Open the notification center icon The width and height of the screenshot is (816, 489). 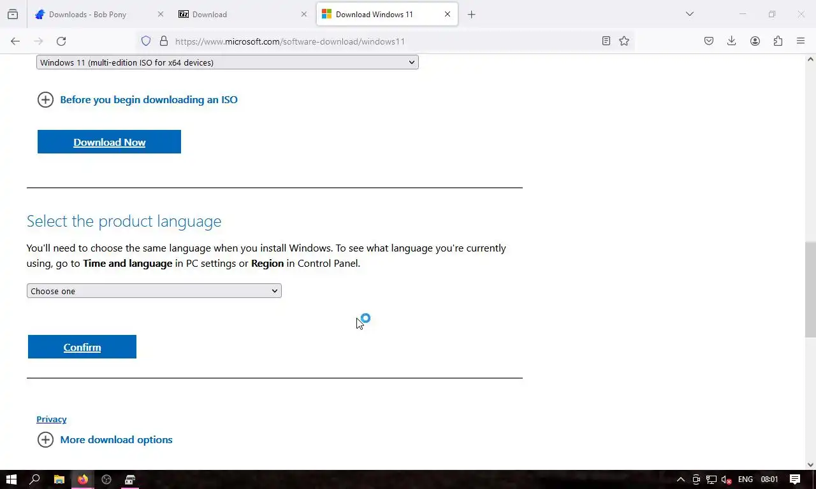point(795,479)
